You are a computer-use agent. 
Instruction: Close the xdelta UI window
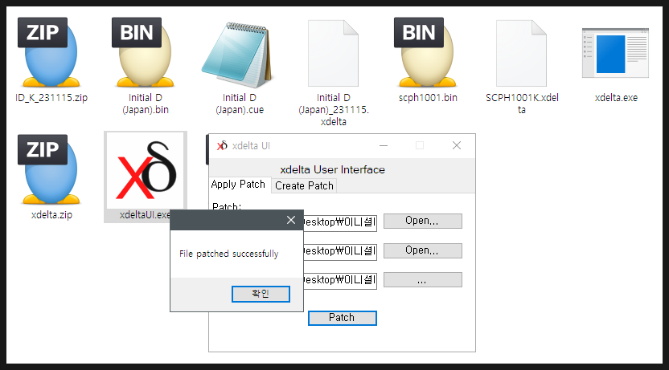457,145
